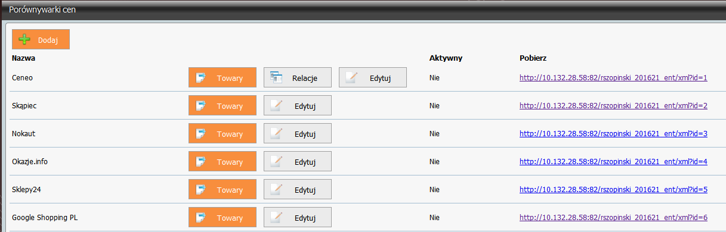Screen dimensions: 726x232
Task: Click the Relacje window icon for Ceneo
Action: pyautogui.click(x=276, y=77)
